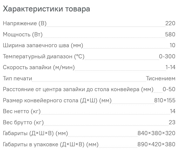Viewport: 181px width, 153px height.
Task: Click the "Напряжение (В)" label
Action: (x=25, y=23)
